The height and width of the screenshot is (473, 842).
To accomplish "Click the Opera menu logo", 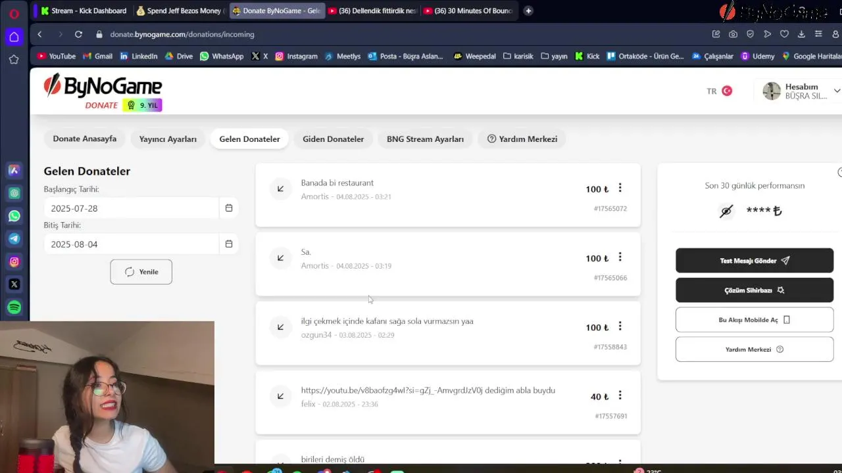I will 14,13.
